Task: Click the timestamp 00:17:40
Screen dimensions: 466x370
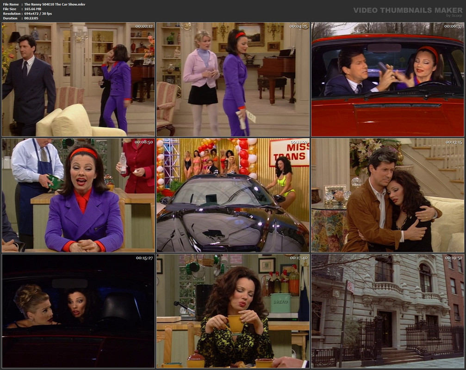Action: pyautogui.click(x=299, y=258)
